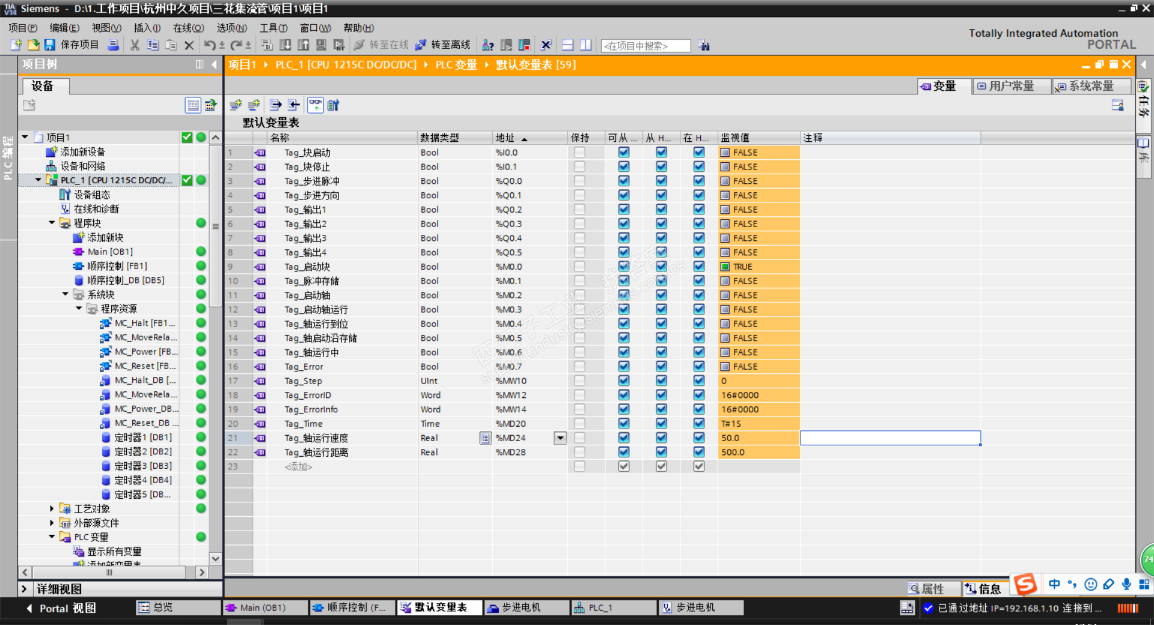1154x625 pixels.
Task: Switch to the 系统常量 tab
Action: tap(1091, 87)
